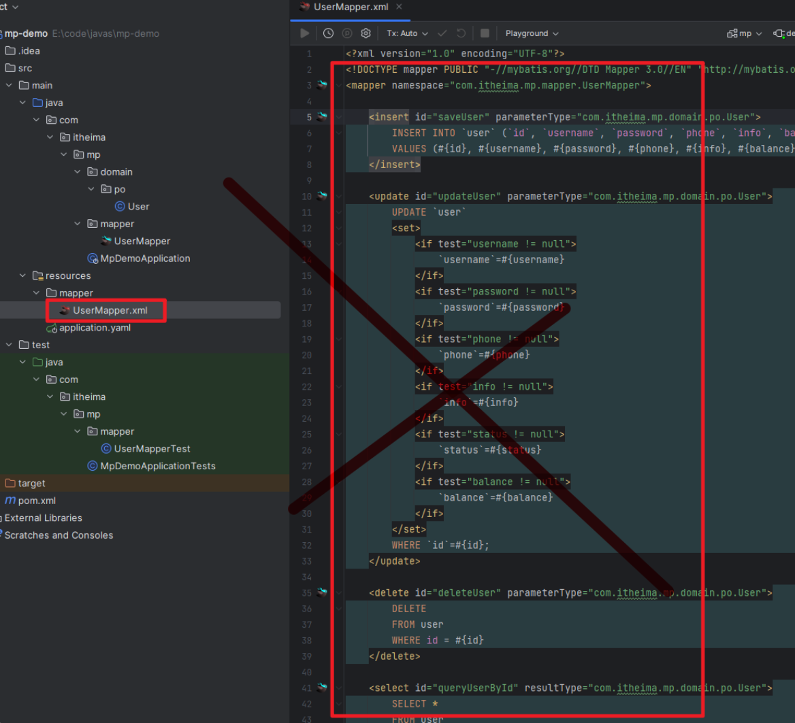Select pom.xml in the project tree
This screenshot has width=795, height=723.
37,501
